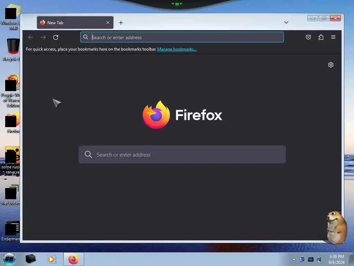
Task: Click the Personalize New Tab gear icon
Action: 331,65
